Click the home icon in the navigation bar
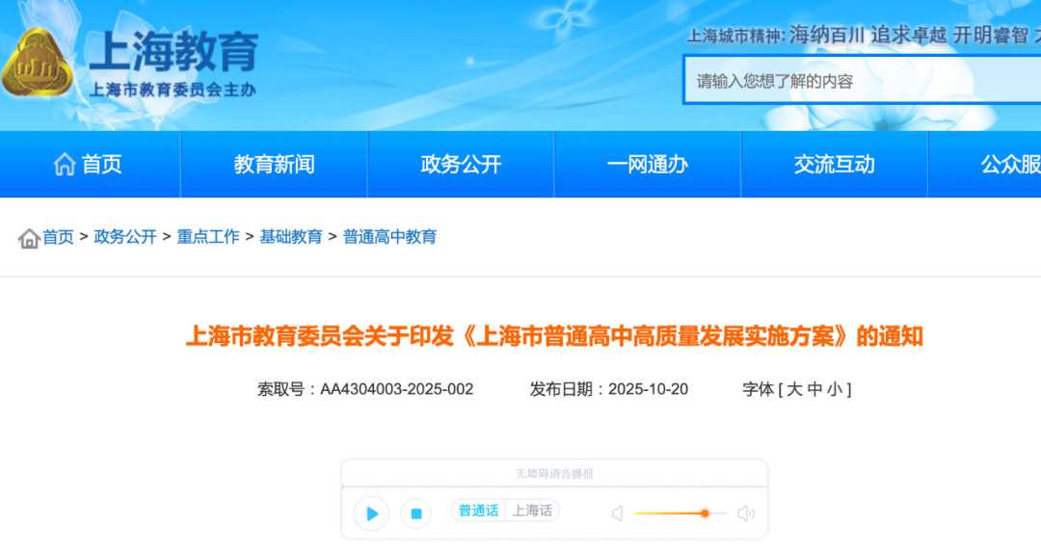 click(65, 164)
